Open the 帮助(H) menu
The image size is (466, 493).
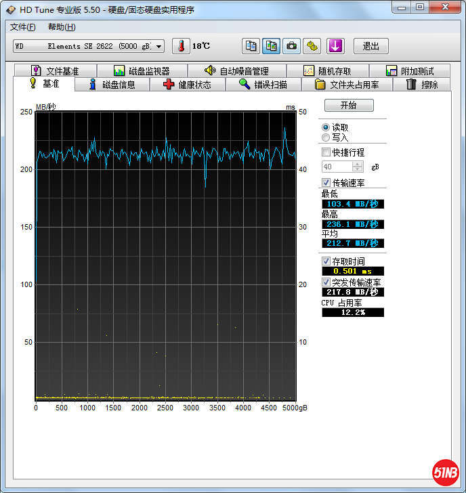point(62,27)
